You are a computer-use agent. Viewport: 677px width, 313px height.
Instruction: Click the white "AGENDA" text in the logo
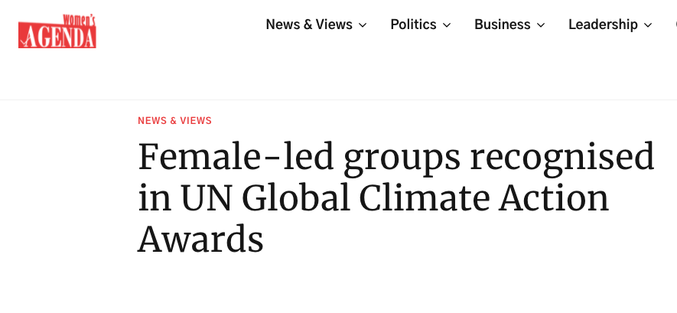pyautogui.click(x=57, y=35)
